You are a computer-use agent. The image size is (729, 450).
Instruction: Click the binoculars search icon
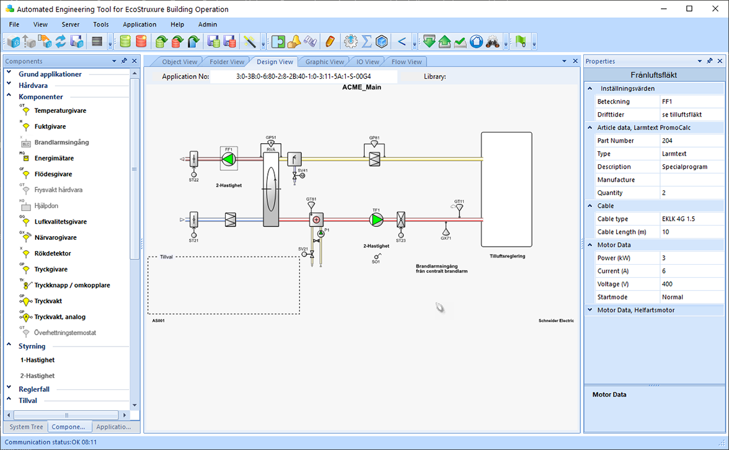tap(493, 42)
